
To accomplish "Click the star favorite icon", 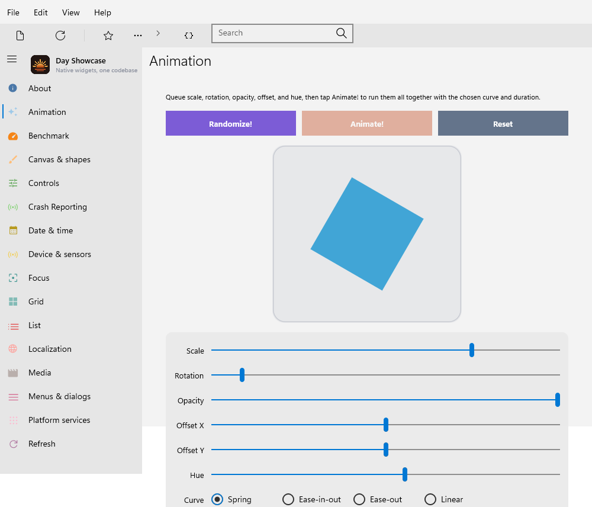I will pos(108,36).
